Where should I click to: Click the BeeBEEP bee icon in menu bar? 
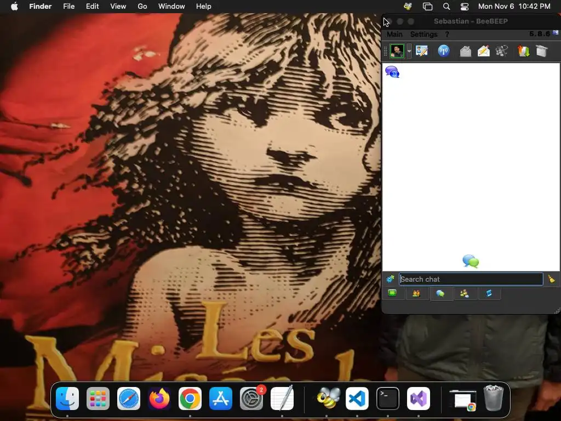(408, 7)
